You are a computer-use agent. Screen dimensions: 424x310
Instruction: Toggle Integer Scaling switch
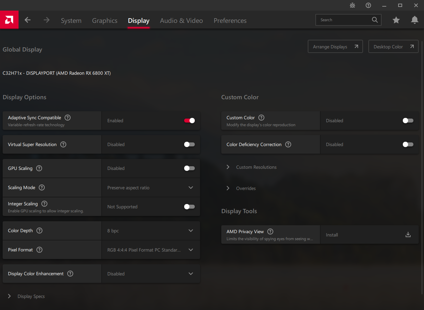pyautogui.click(x=189, y=207)
